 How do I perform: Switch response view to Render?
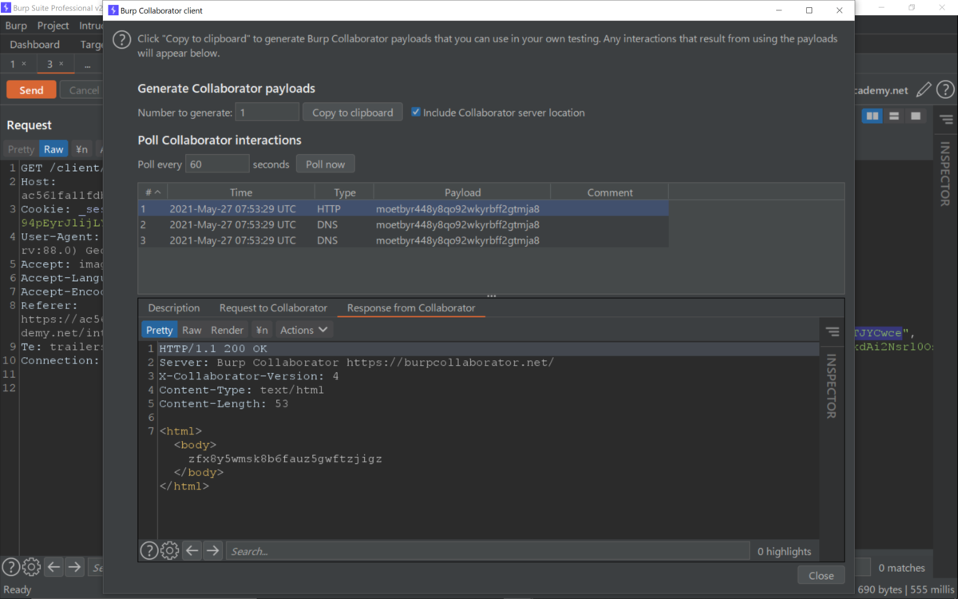228,330
